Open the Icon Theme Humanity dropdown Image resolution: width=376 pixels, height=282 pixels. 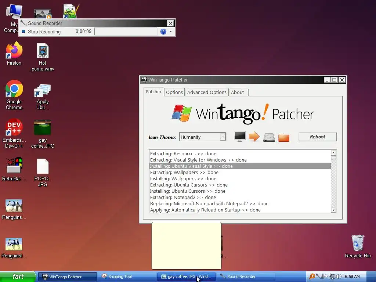[x=203, y=137]
